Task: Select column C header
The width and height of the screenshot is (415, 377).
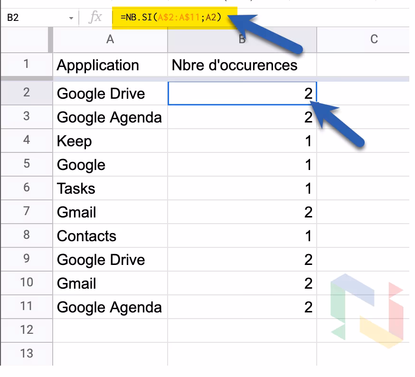Action: click(373, 40)
